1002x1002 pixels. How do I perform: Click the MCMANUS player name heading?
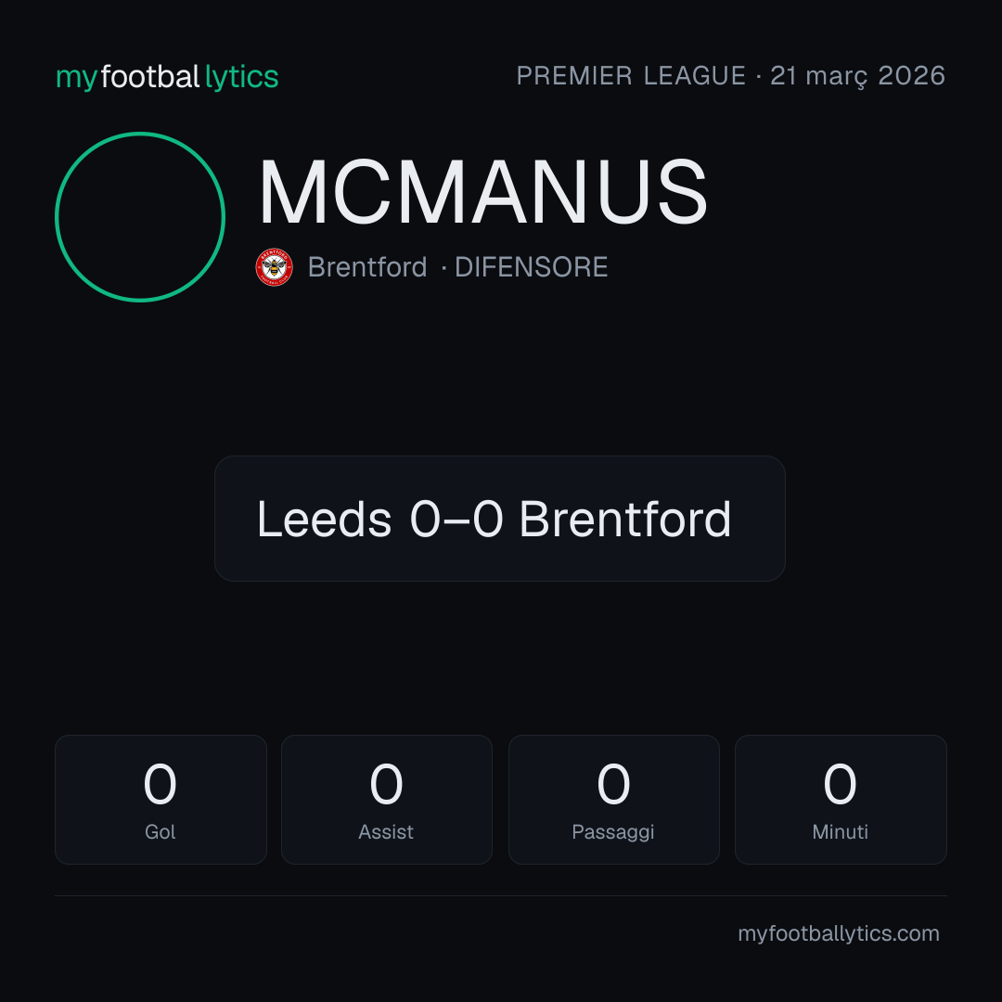point(483,191)
